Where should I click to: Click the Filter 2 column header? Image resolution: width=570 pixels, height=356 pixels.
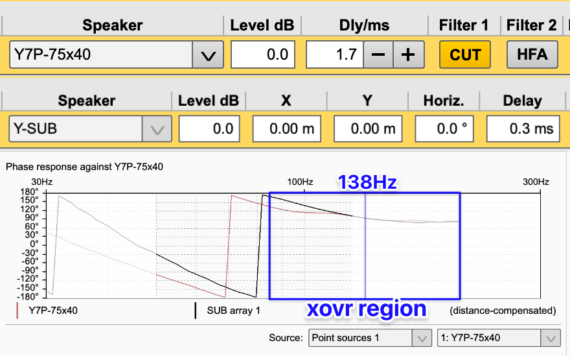point(531,25)
